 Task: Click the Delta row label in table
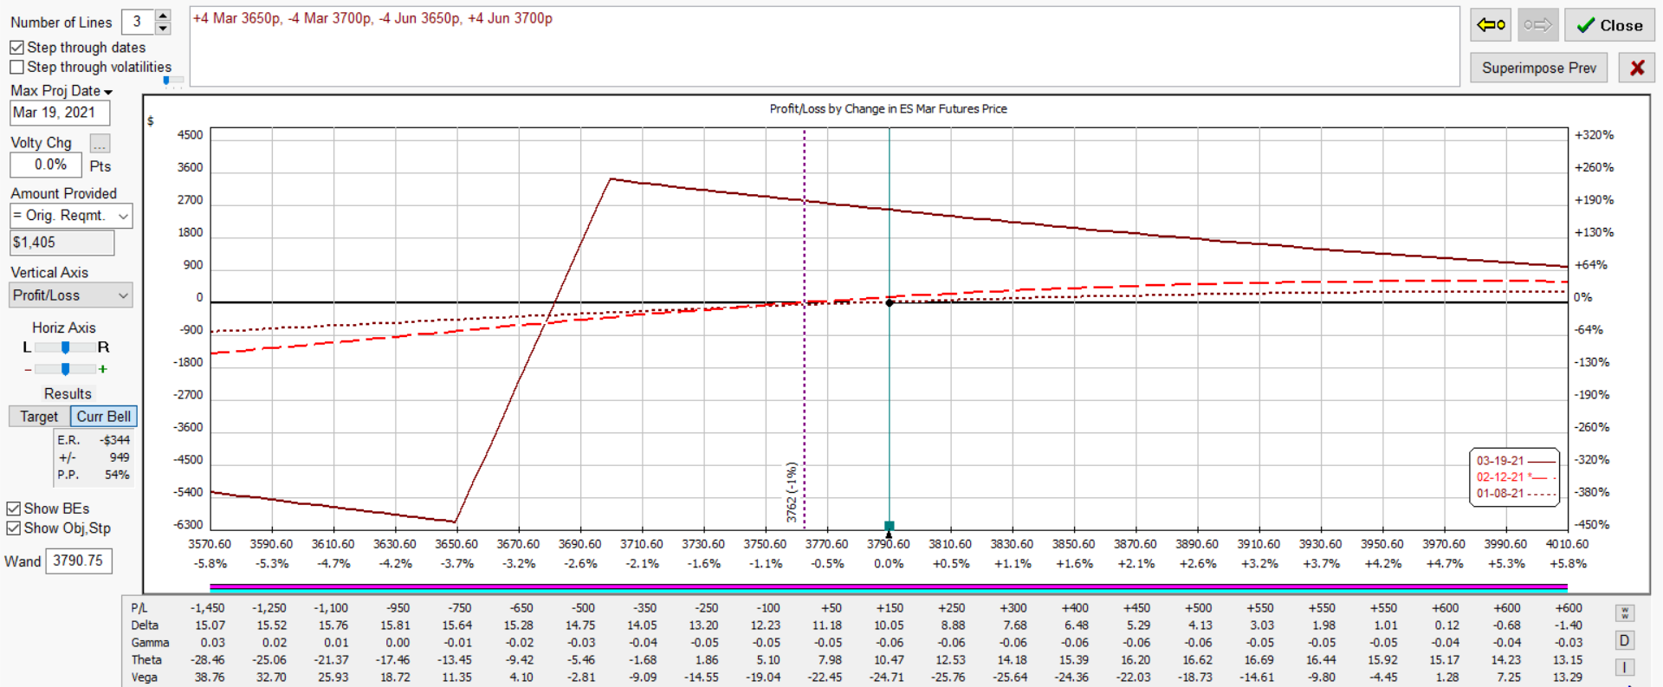pyautogui.click(x=145, y=625)
